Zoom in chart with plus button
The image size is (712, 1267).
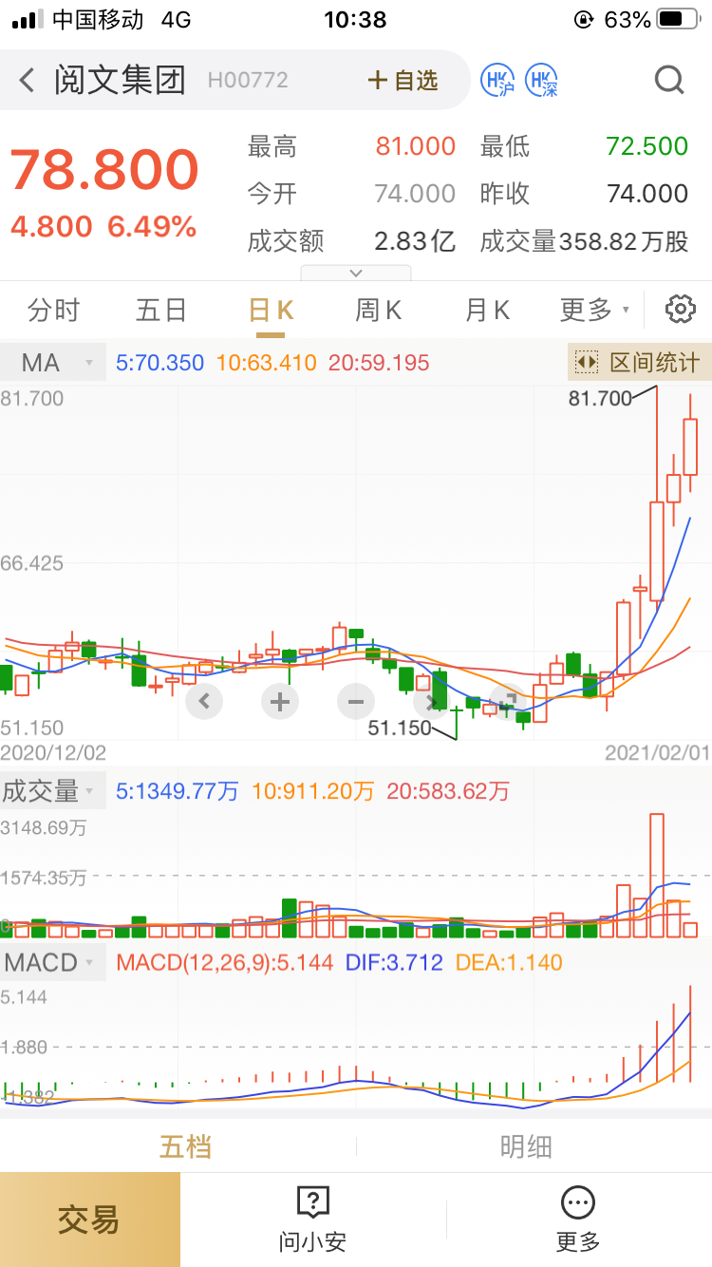click(x=280, y=703)
